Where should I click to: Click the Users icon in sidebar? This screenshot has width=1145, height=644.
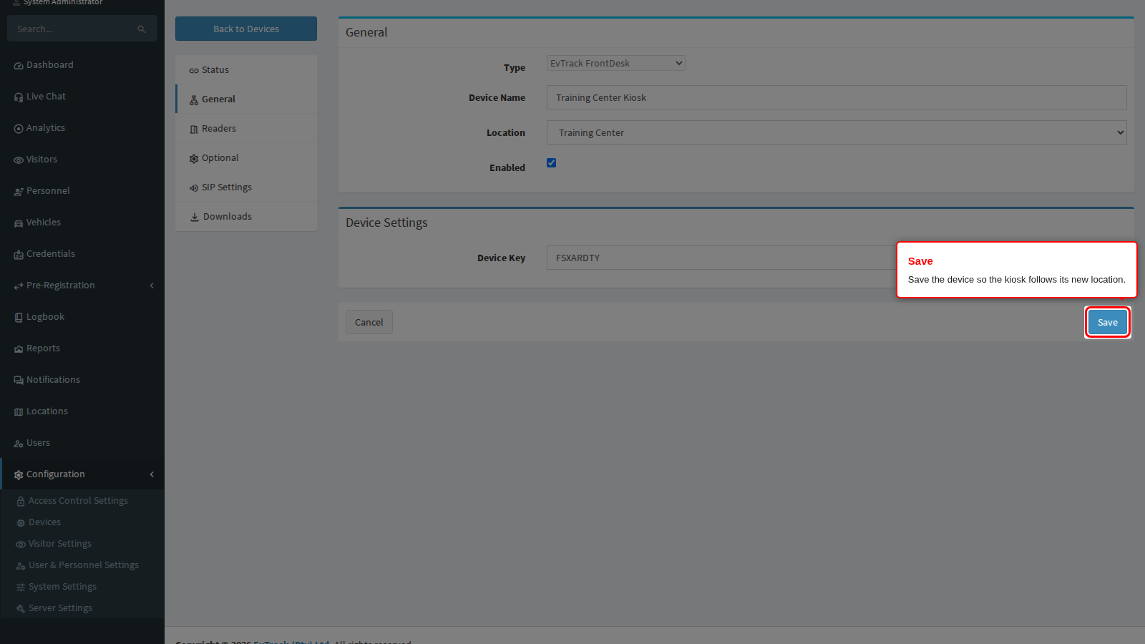(x=19, y=443)
